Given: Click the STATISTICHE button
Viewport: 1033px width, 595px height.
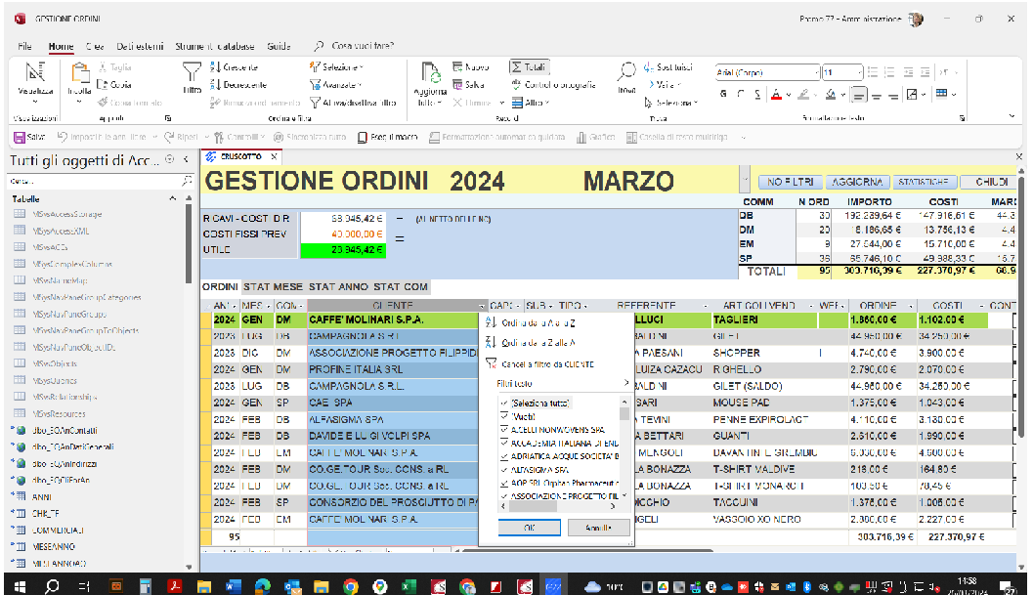Looking at the screenshot, I should [923, 182].
